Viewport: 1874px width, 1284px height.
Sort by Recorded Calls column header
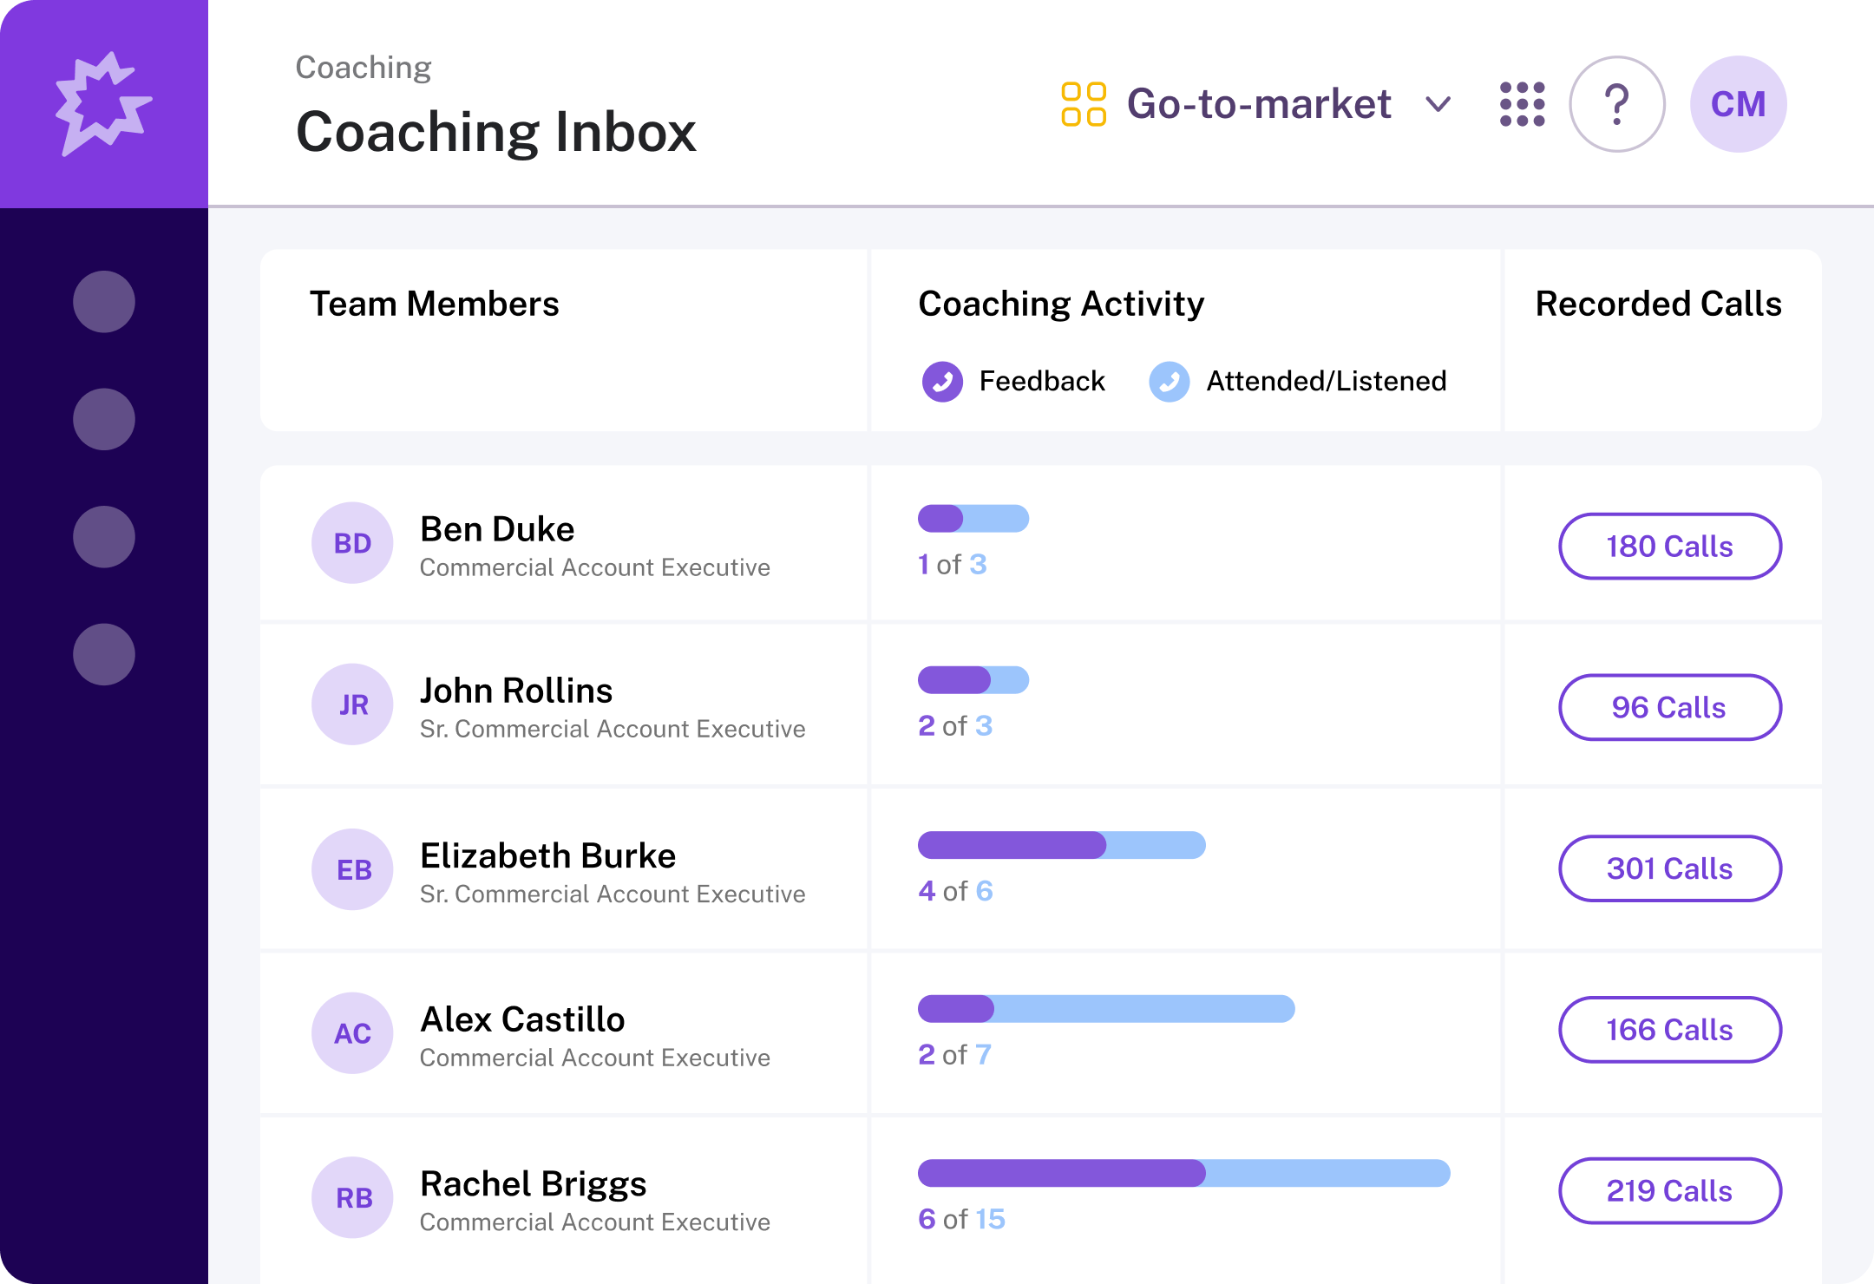(x=1658, y=304)
